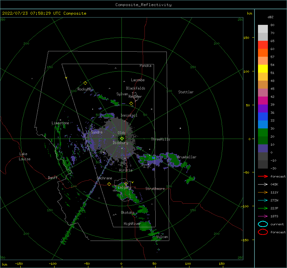
Task: Click the red 'forecast' ellipse in the legend
Action: pyautogui.click(x=263, y=232)
